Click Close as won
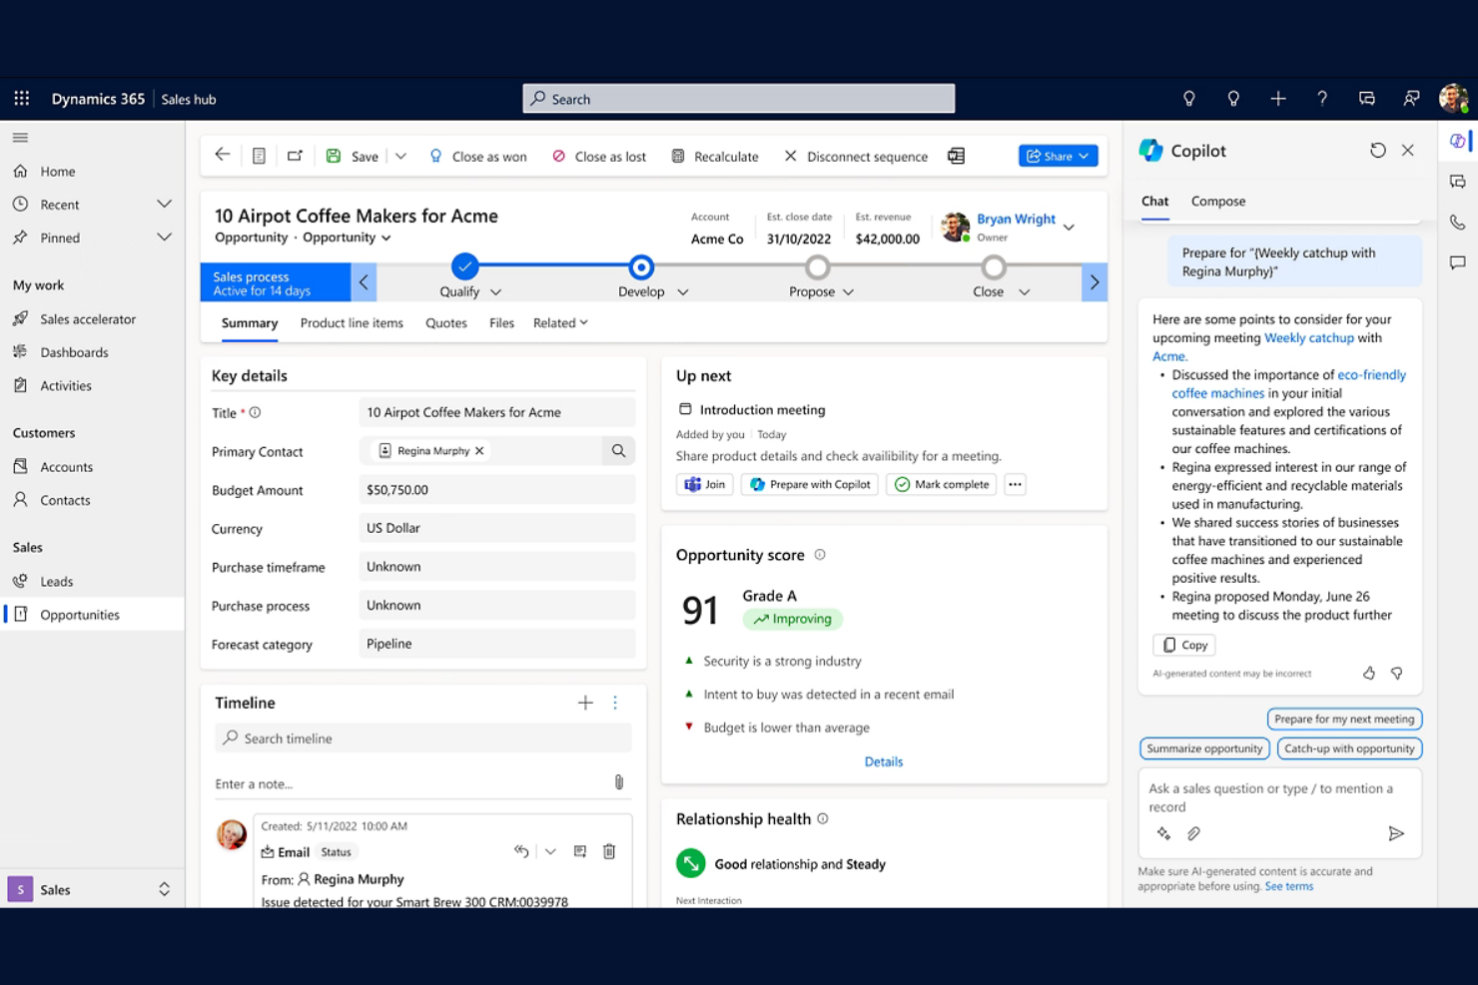Screen dimensions: 1478x985 coord(478,156)
